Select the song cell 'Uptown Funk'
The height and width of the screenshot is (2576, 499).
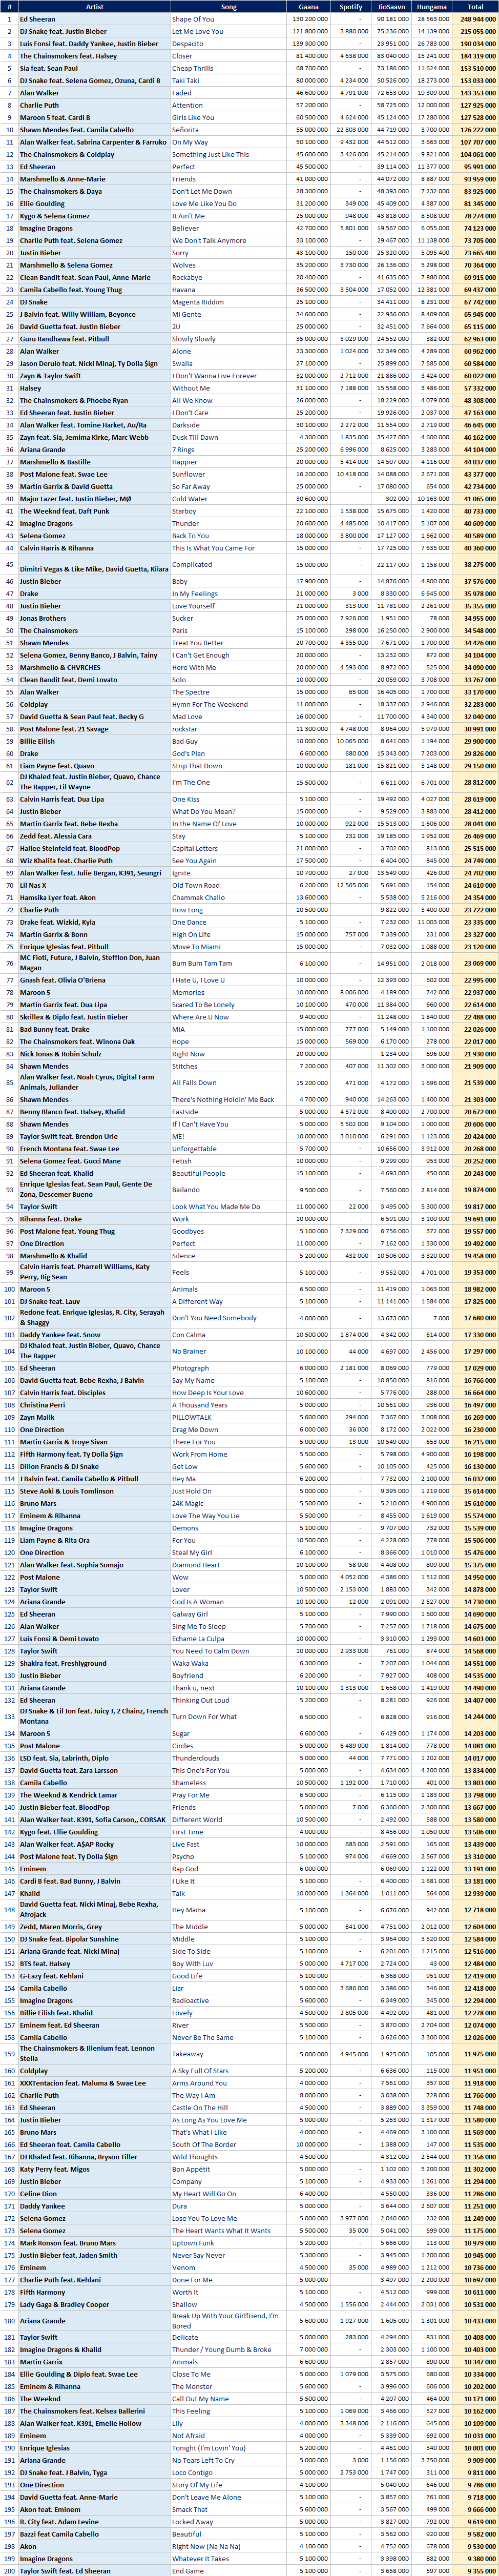coord(228,2242)
